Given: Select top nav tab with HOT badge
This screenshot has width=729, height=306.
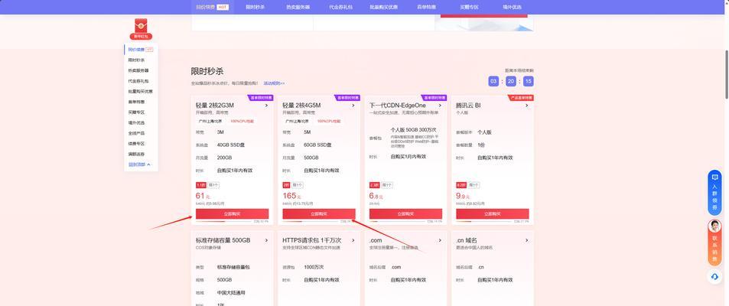Looking at the screenshot, I should point(212,7).
